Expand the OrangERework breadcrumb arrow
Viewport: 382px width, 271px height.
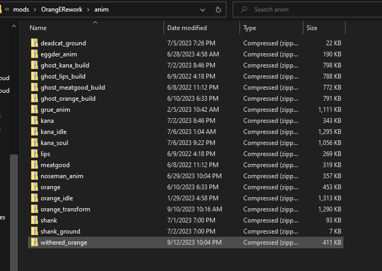pyautogui.click(x=89, y=9)
